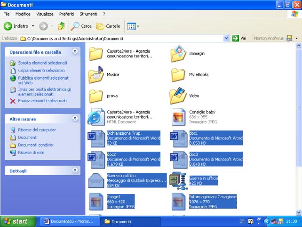
Task: Click Invia per posta elettronica link
Action: pyautogui.click(x=45, y=92)
